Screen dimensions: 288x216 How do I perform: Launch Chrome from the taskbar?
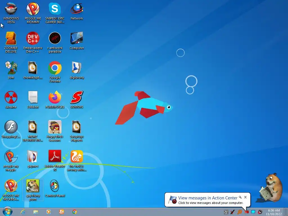[x=74, y=212]
